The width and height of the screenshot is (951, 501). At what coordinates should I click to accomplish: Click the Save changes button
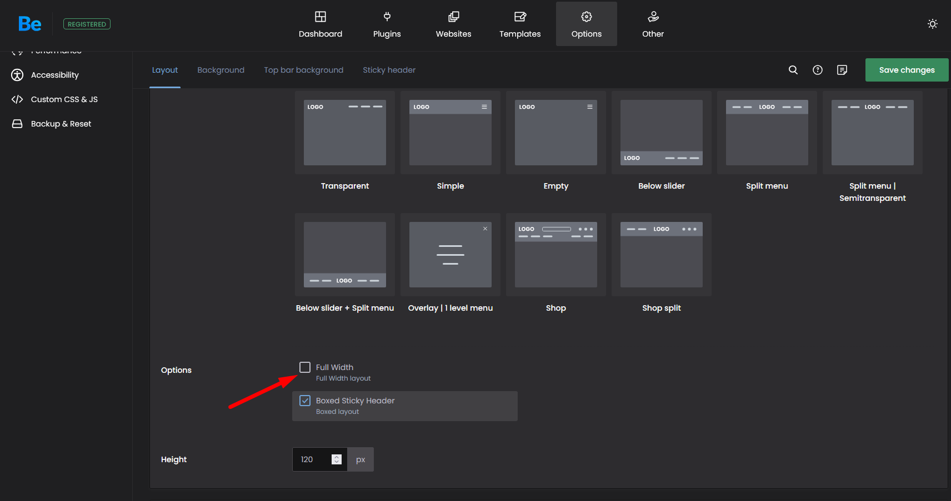907,70
